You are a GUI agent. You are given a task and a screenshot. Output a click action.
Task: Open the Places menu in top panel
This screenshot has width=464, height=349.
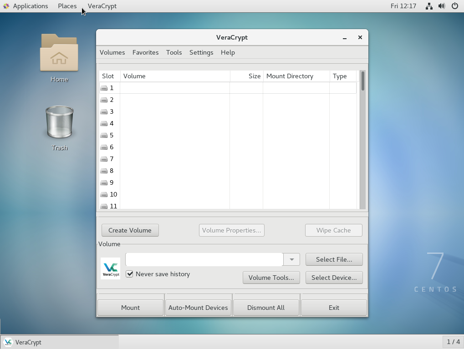(x=67, y=6)
